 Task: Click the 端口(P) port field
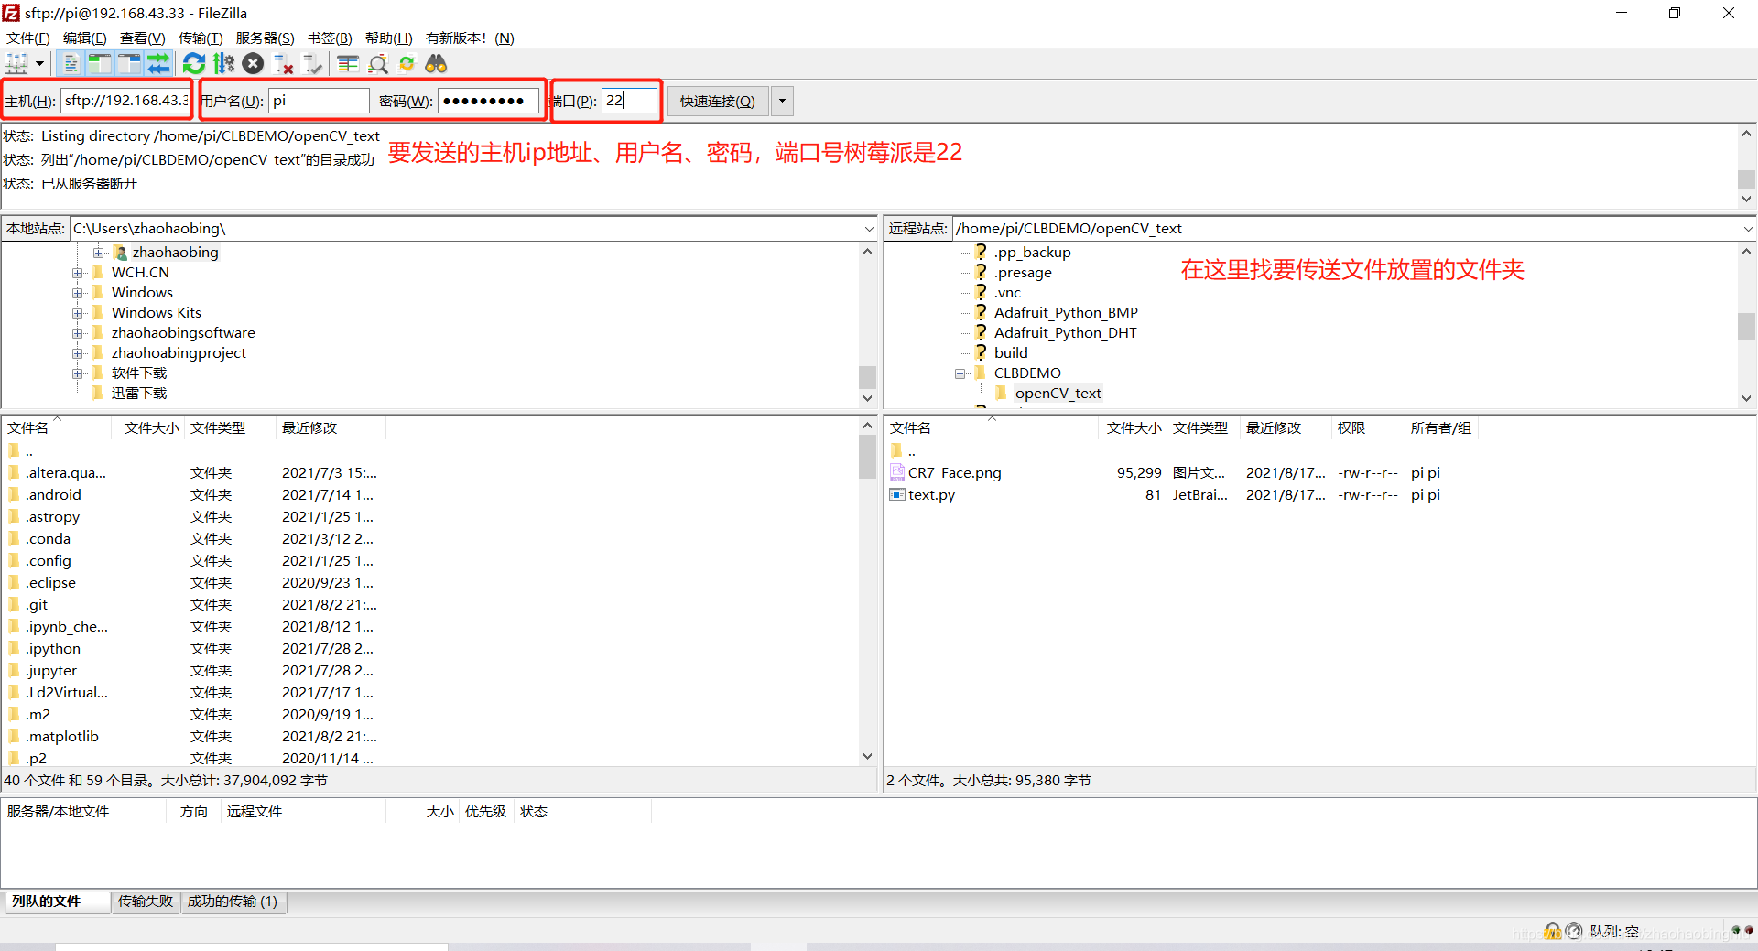[x=629, y=101]
